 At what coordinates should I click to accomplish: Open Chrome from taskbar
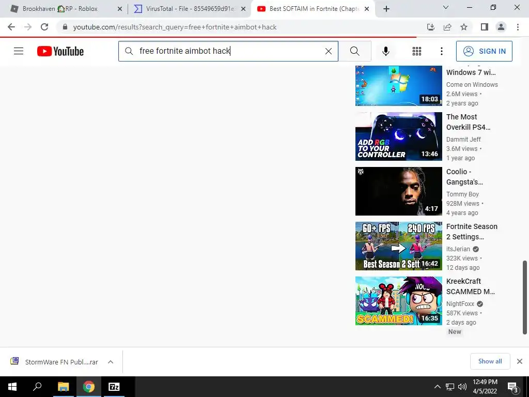point(89,387)
